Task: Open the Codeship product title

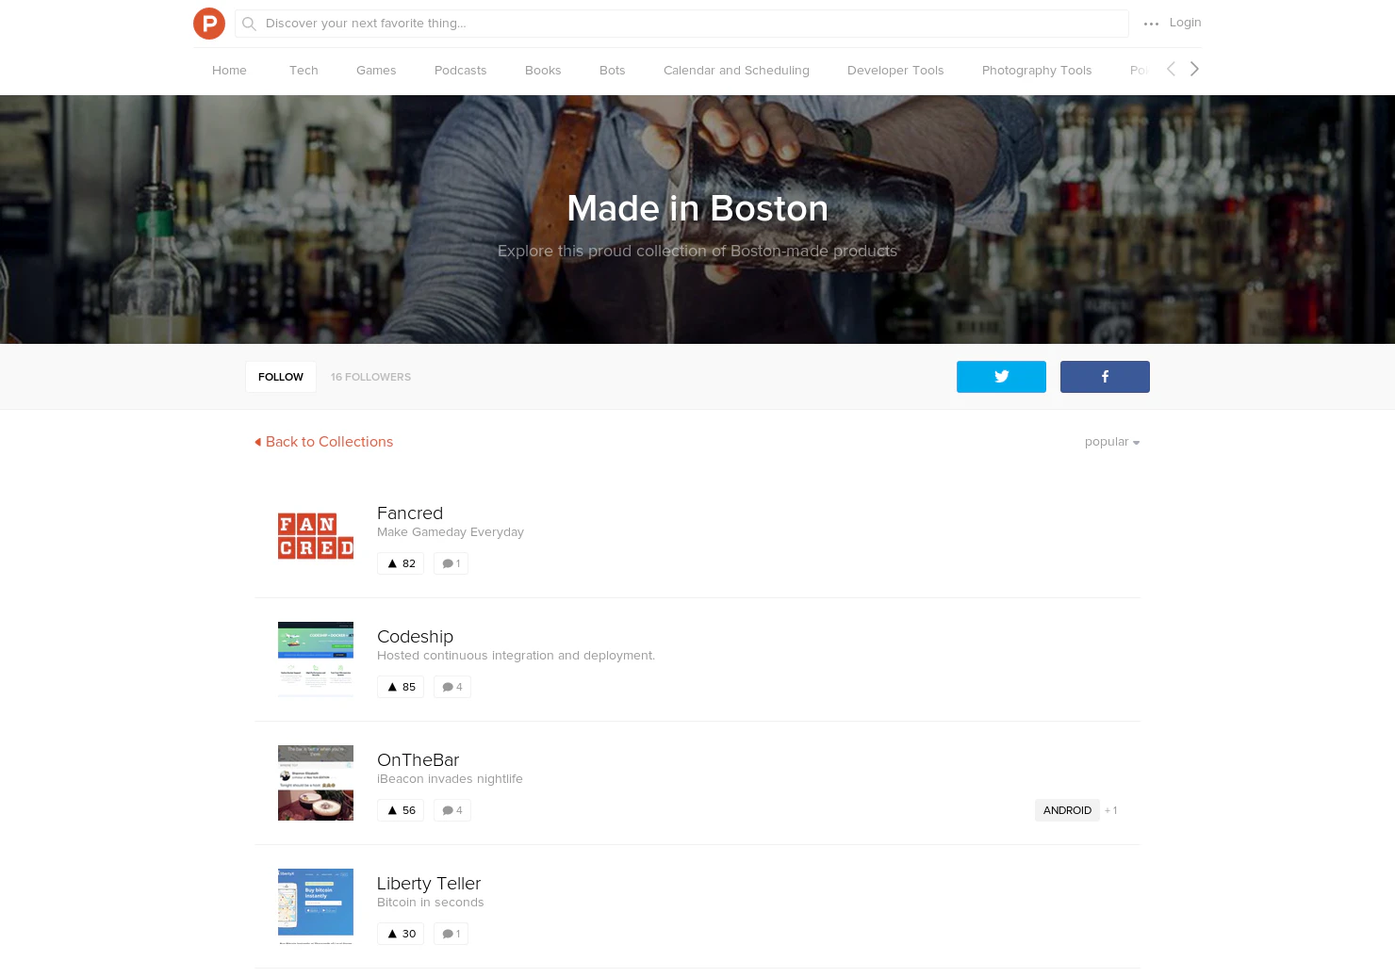Action: pyautogui.click(x=415, y=637)
